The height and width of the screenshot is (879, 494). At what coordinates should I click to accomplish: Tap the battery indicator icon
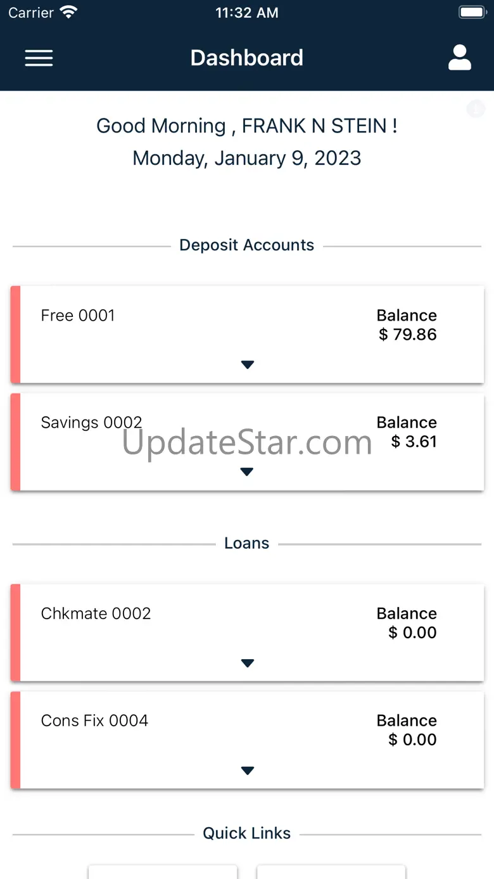471,12
